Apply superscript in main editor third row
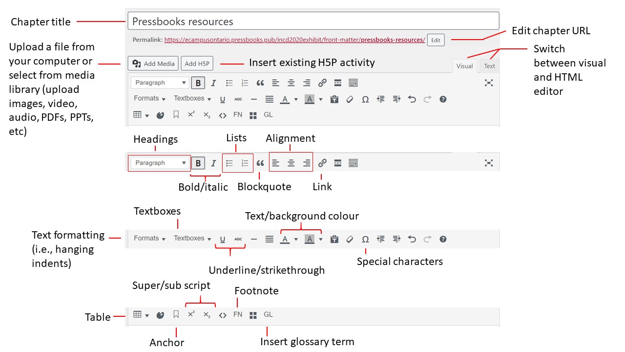The height and width of the screenshot is (352, 625). coord(191,115)
